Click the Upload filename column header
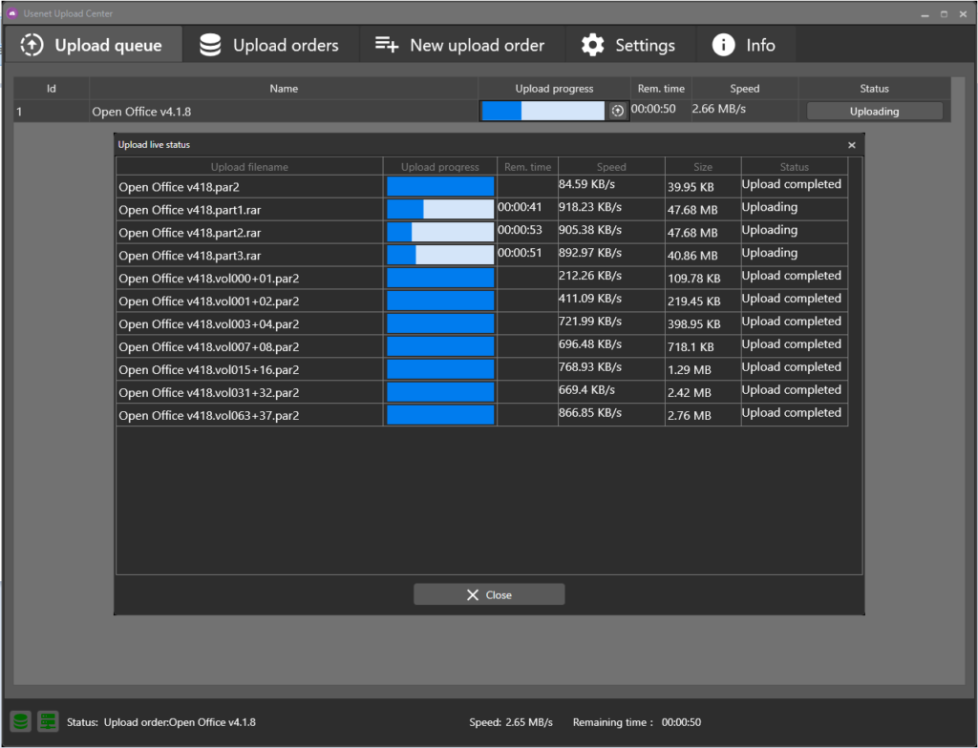The width and height of the screenshot is (978, 748). (249, 166)
